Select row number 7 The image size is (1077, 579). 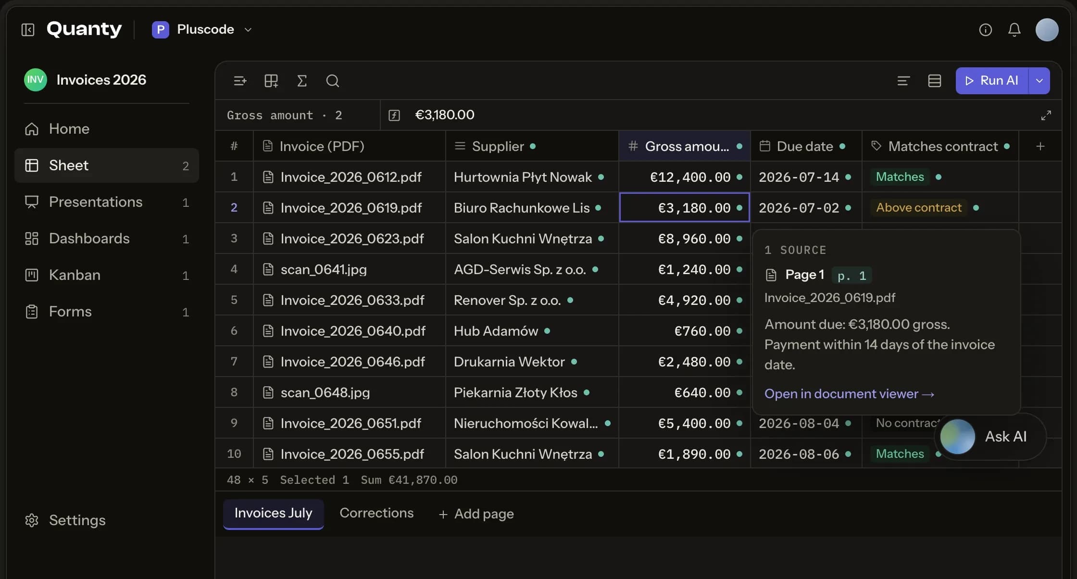[x=234, y=362]
